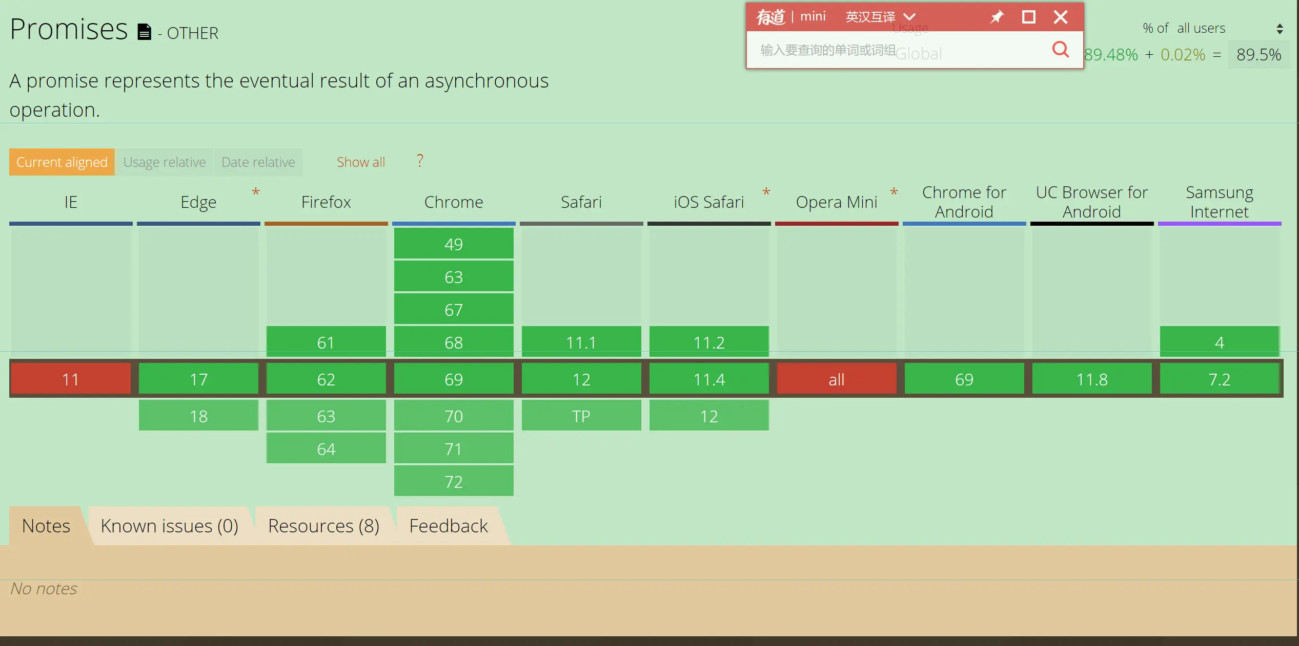Image resolution: width=1299 pixels, height=646 pixels.
Task: Click the Edge column asterisk note
Action: [256, 192]
